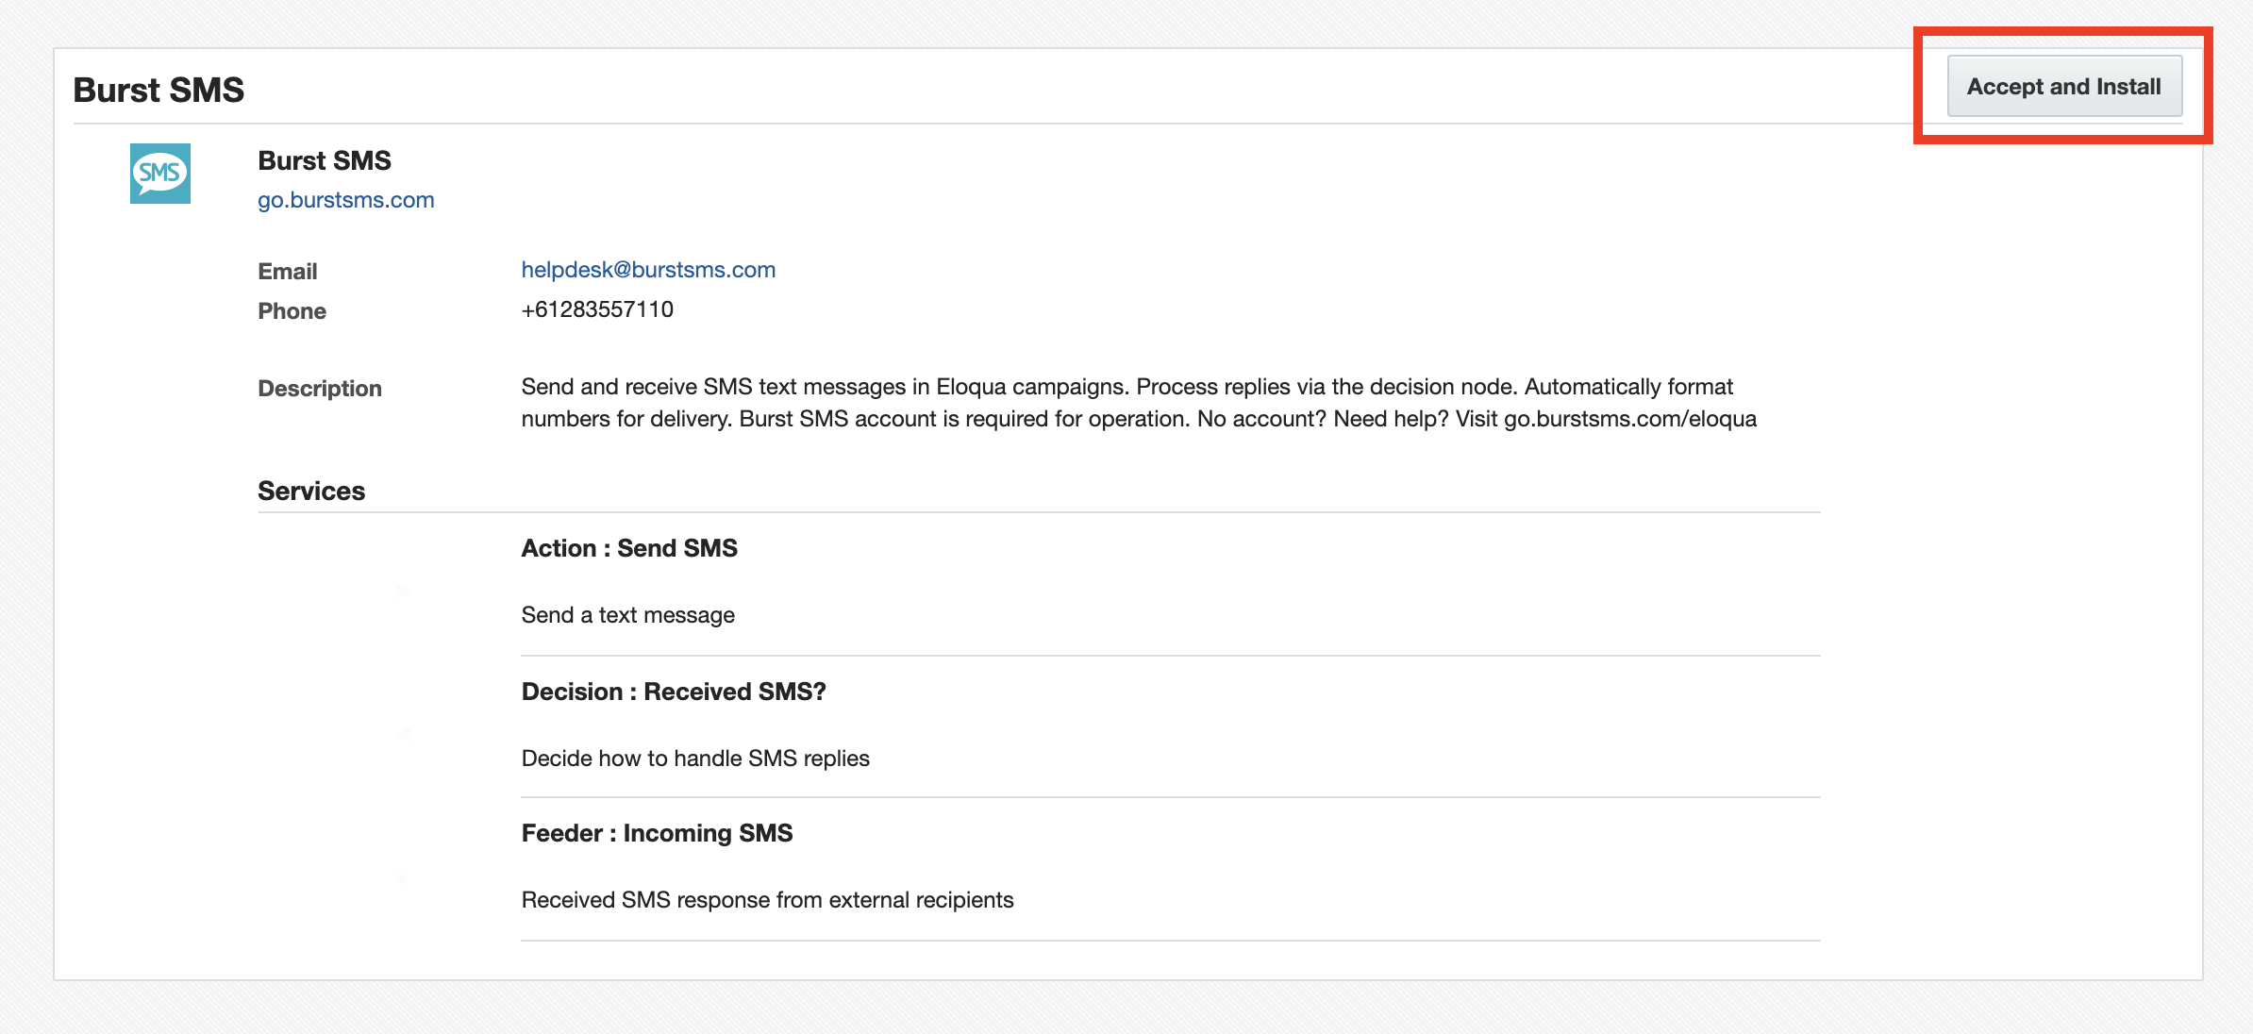The height and width of the screenshot is (1034, 2253).
Task: Select the Decision : Received SMS? service
Action: (x=674, y=692)
